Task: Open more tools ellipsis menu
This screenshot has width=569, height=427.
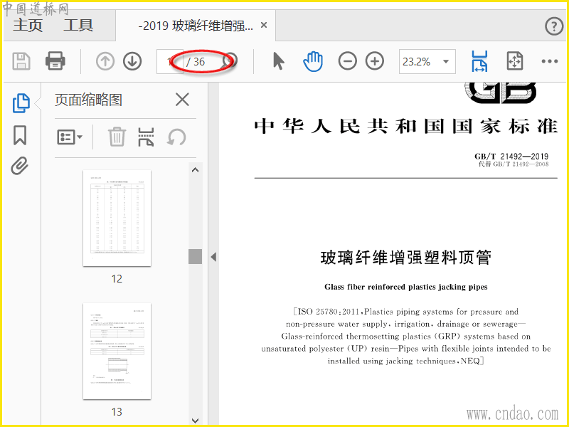Action: (549, 61)
